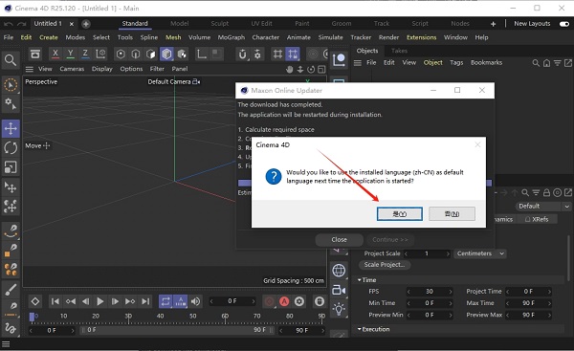Image resolution: width=574 pixels, height=351 pixels.
Task: Click frame 40 on the timeline ruler
Action: coord(161,316)
